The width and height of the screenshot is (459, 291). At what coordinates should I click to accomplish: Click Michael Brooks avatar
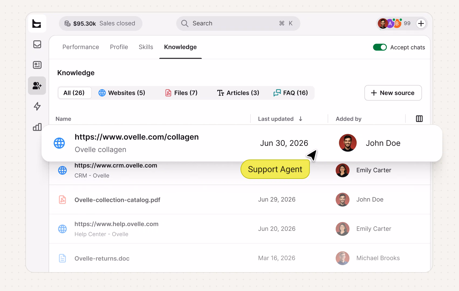click(342, 258)
